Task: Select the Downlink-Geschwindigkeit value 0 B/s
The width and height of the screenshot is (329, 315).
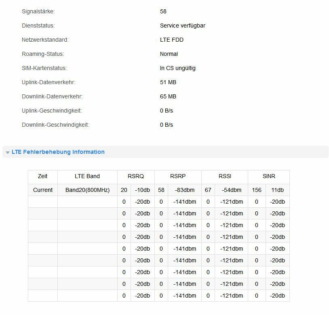Action: point(167,125)
